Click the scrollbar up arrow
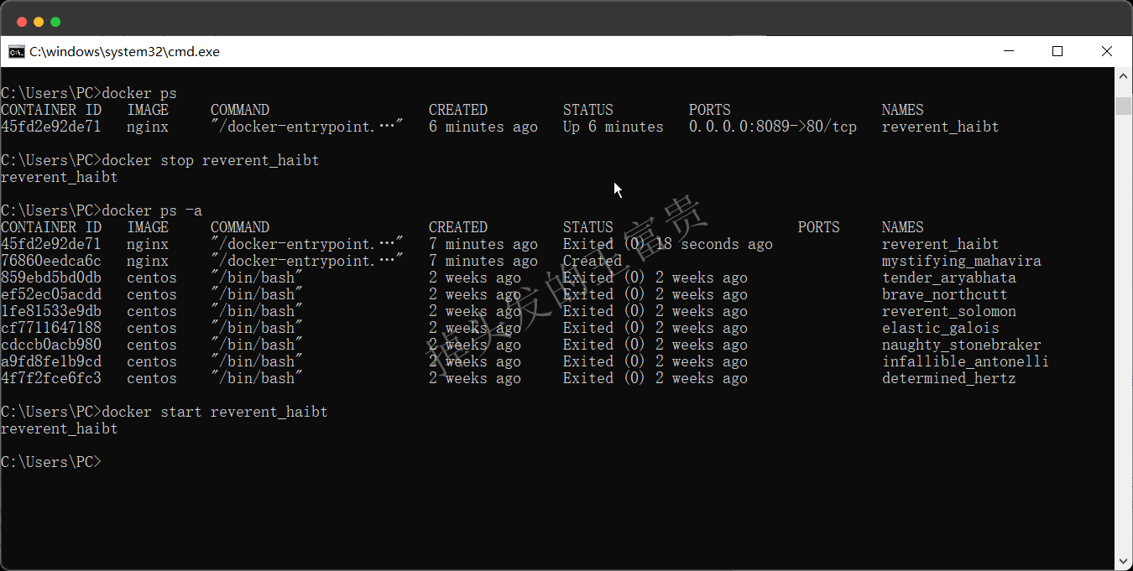The width and height of the screenshot is (1133, 571). pos(1123,75)
